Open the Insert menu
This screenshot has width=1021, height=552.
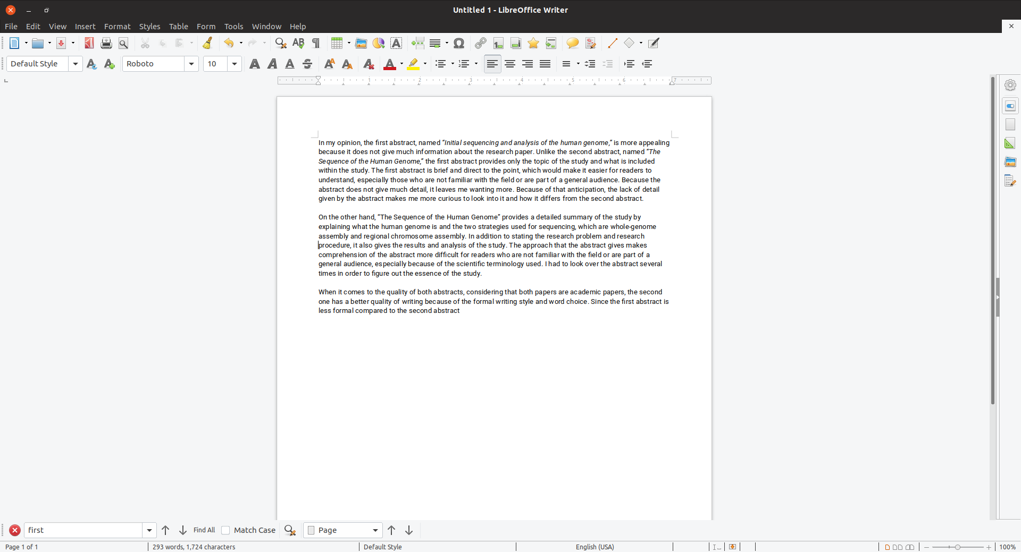coord(85,27)
